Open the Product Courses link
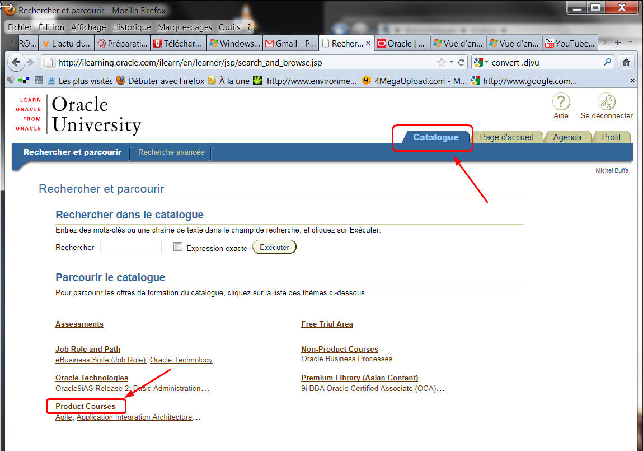643x451 pixels. [85, 406]
